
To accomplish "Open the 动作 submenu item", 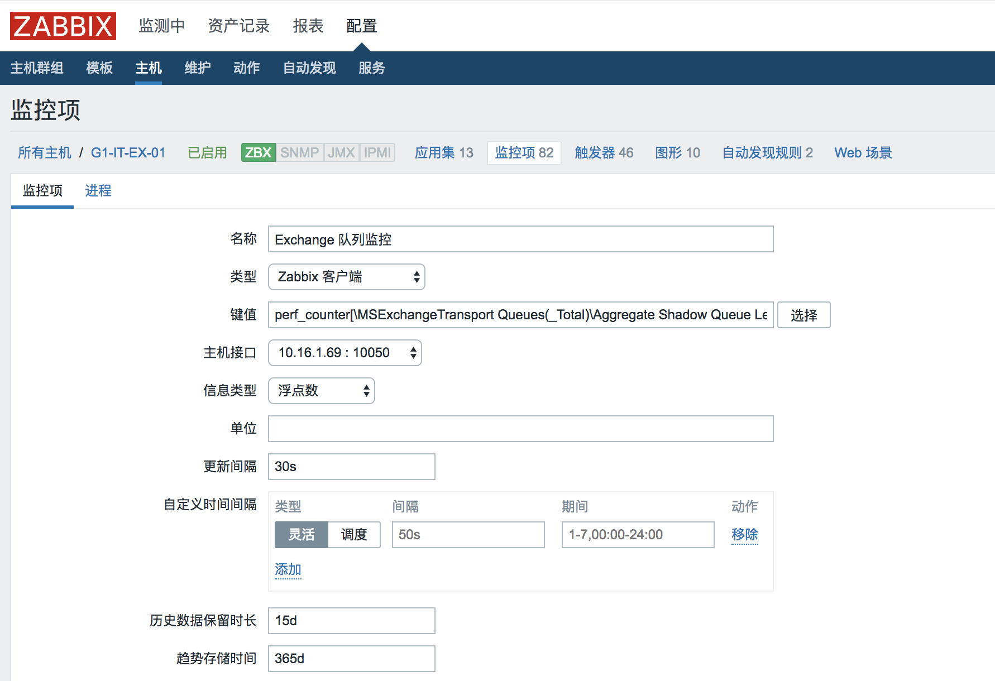I will [x=247, y=68].
